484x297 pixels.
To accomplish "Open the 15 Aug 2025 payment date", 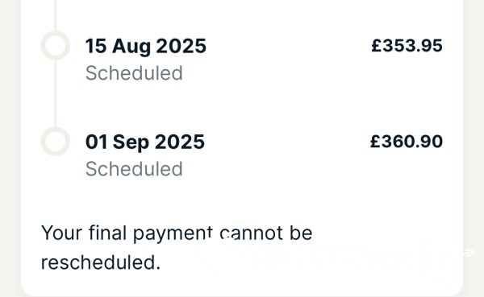I will pyautogui.click(x=146, y=46).
